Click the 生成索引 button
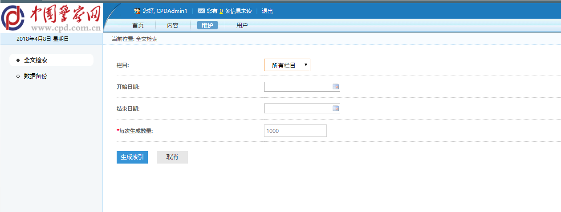The height and width of the screenshot is (212, 561). coord(132,157)
